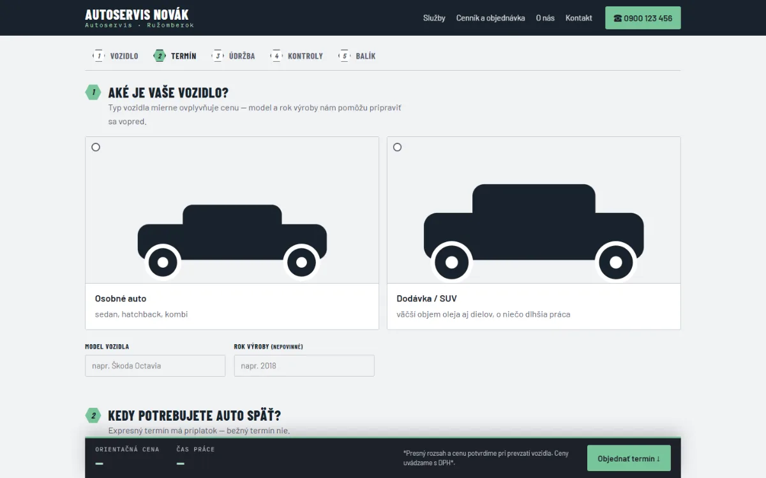The width and height of the screenshot is (766, 478).
Task: Click the Objednať termín button
Action: click(x=629, y=458)
